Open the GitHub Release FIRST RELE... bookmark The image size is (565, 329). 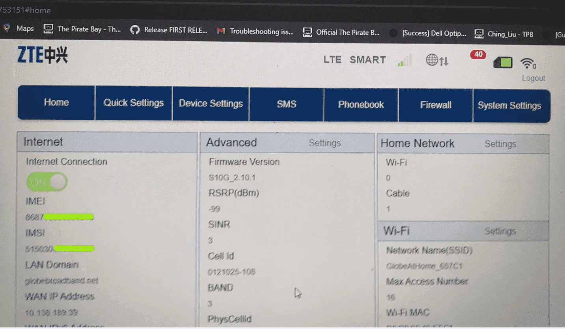169,30
